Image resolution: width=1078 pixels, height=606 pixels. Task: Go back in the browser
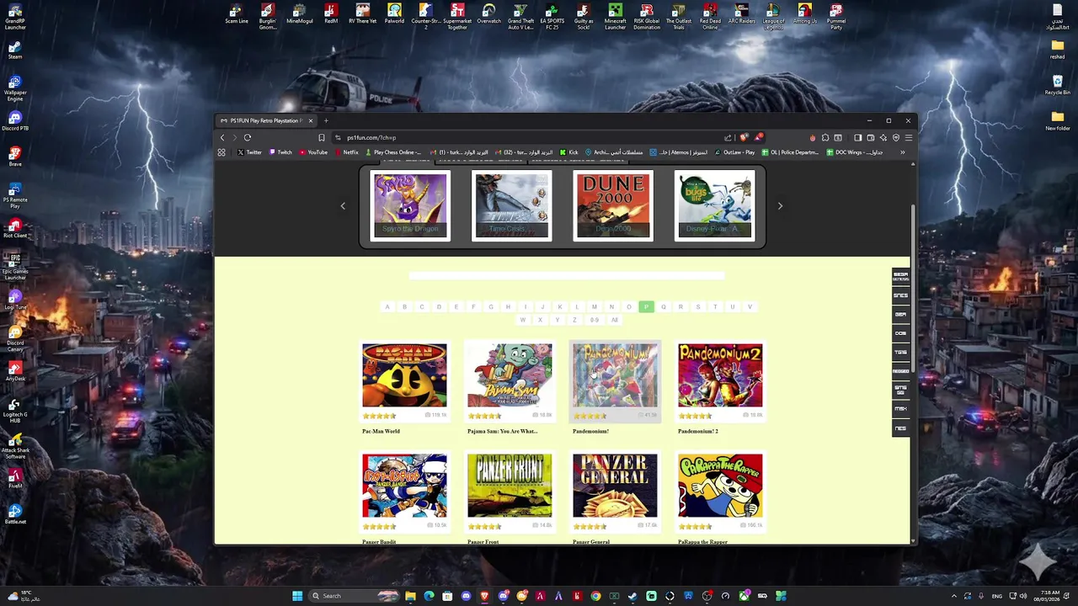(222, 137)
